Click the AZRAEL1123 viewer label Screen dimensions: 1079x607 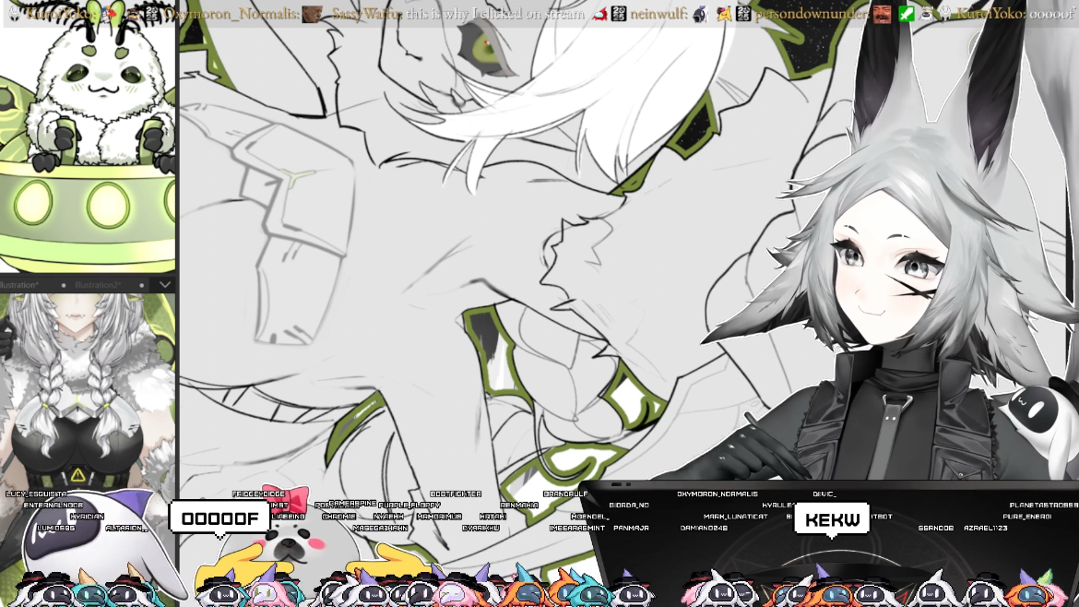tap(986, 528)
